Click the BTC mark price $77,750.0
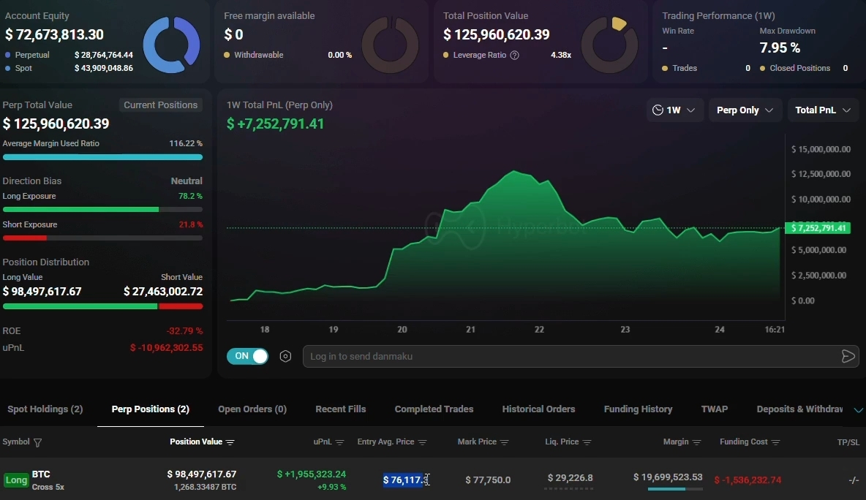866x500 pixels. [x=488, y=480]
